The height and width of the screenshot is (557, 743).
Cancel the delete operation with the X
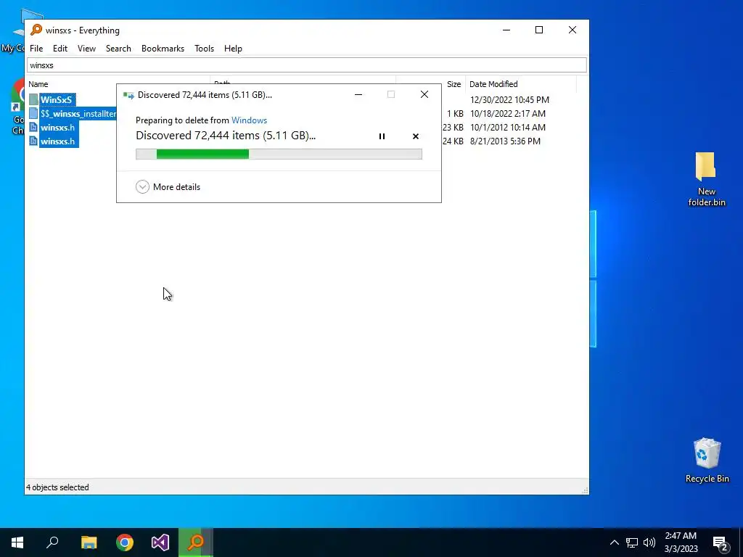(416, 136)
